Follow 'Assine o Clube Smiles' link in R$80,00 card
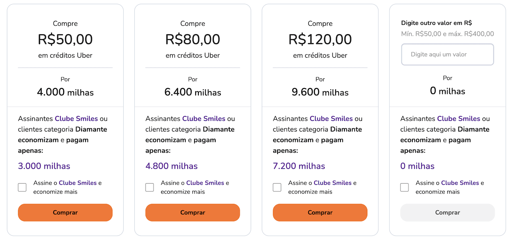Viewport: 512px width, 242px height. click(x=205, y=183)
